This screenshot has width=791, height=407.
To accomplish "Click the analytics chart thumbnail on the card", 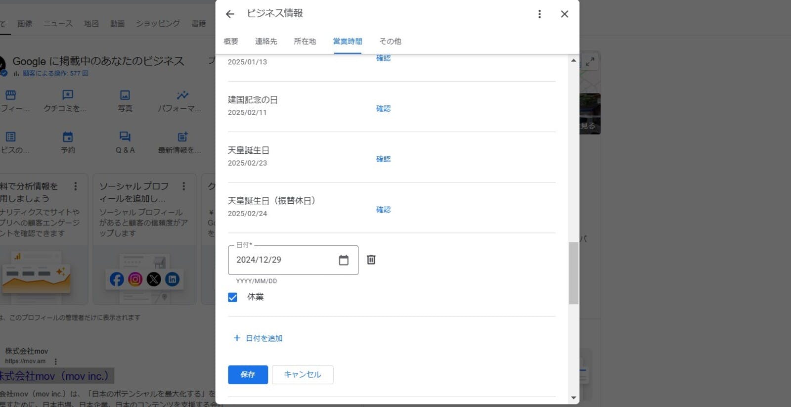I will coord(37,277).
